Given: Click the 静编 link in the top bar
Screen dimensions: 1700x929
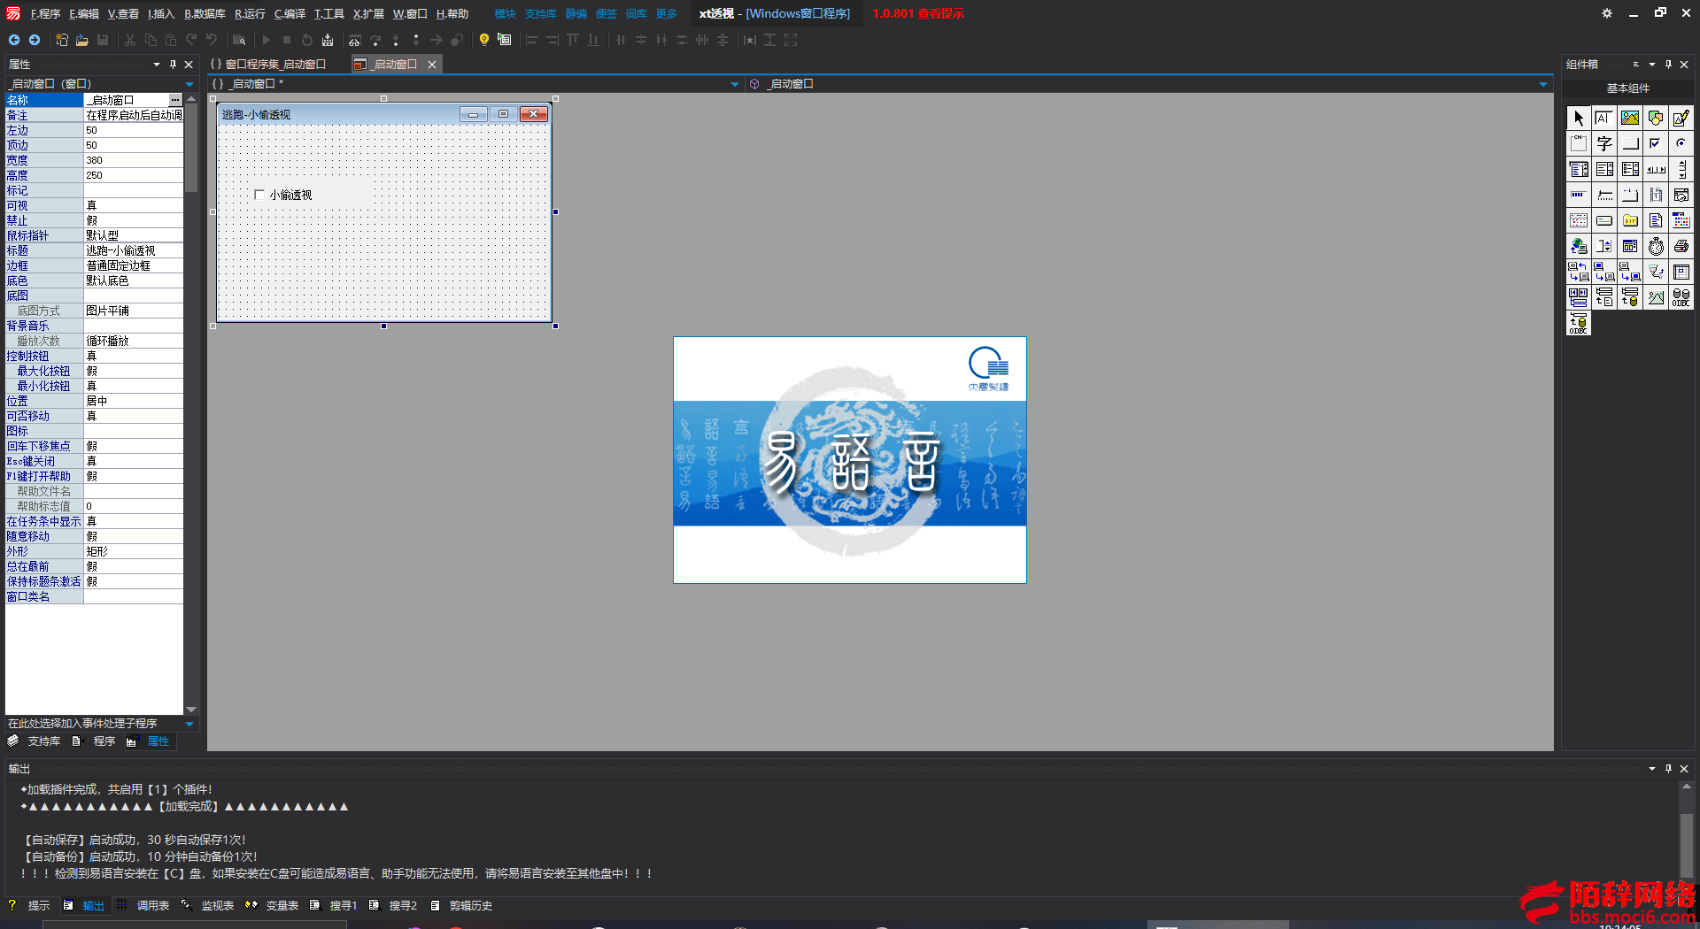Looking at the screenshot, I should point(576,13).
